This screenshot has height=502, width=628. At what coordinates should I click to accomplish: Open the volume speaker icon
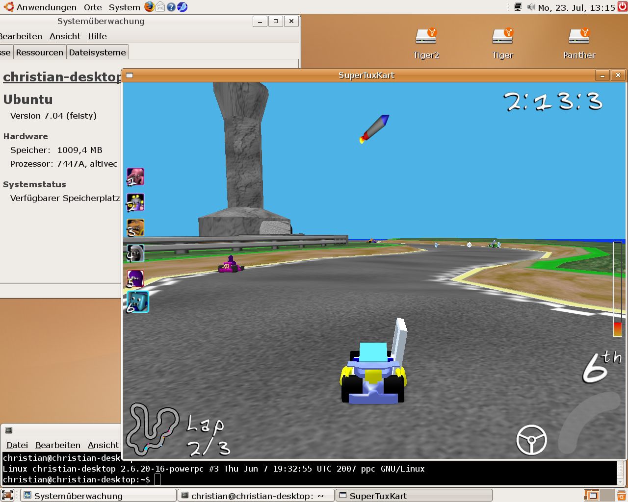pyautogui.click(x=531, y=7)
